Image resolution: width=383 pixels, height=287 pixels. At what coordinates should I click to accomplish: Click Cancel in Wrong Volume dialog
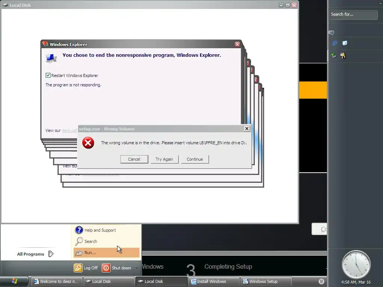134,159
